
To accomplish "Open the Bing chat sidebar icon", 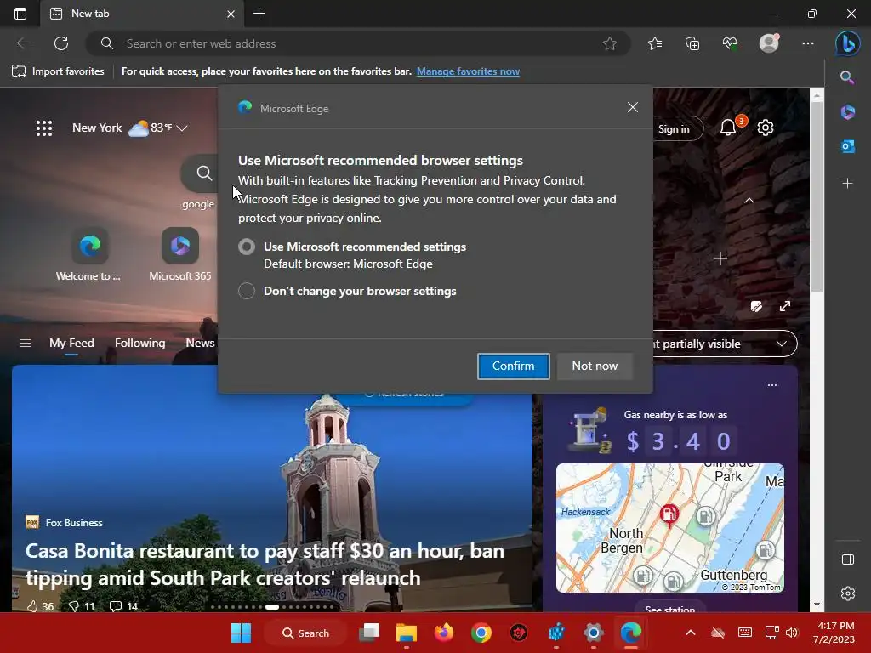I will 847,44.
